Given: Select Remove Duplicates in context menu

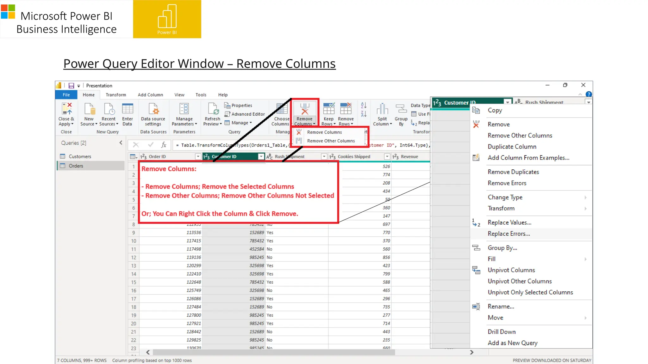Looking at the screenshot, I should pyautogui.click(x=513, y=172).
